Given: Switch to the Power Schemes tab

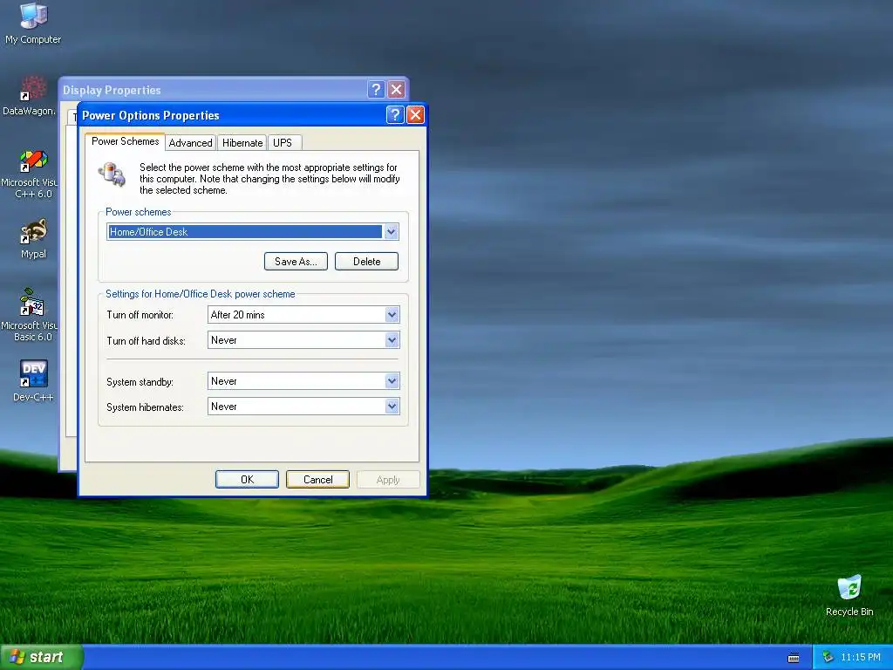Looking at the screenshot, I should tap(126, 141).
